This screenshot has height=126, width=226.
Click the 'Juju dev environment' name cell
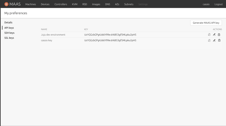click(x=53, y=35)
